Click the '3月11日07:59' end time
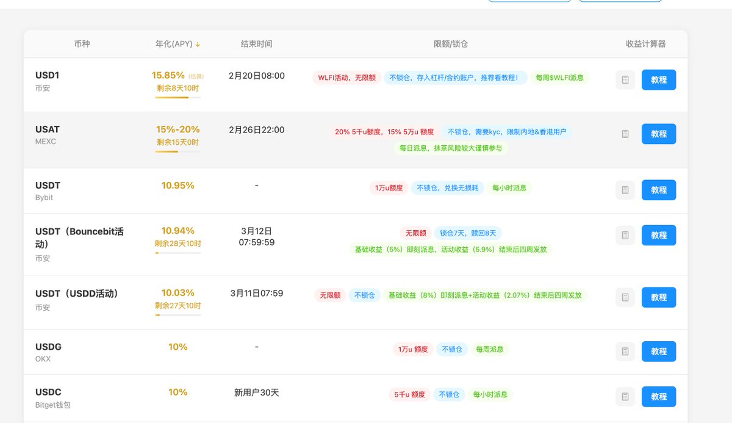 [x=257, y=293]
